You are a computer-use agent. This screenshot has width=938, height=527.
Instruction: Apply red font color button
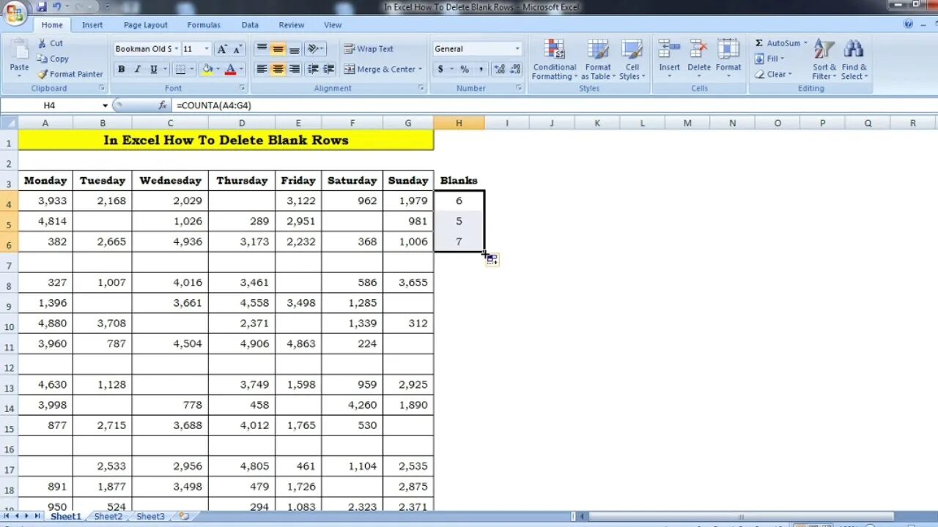pyautogui.click(x=230, y=70)
